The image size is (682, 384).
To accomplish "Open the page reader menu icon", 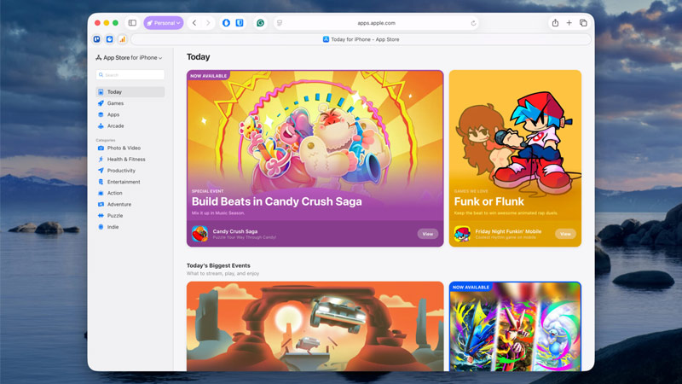I will point(280,23).
